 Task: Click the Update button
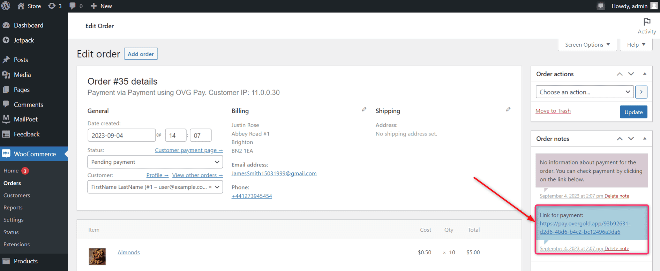[x=633, y=112]
